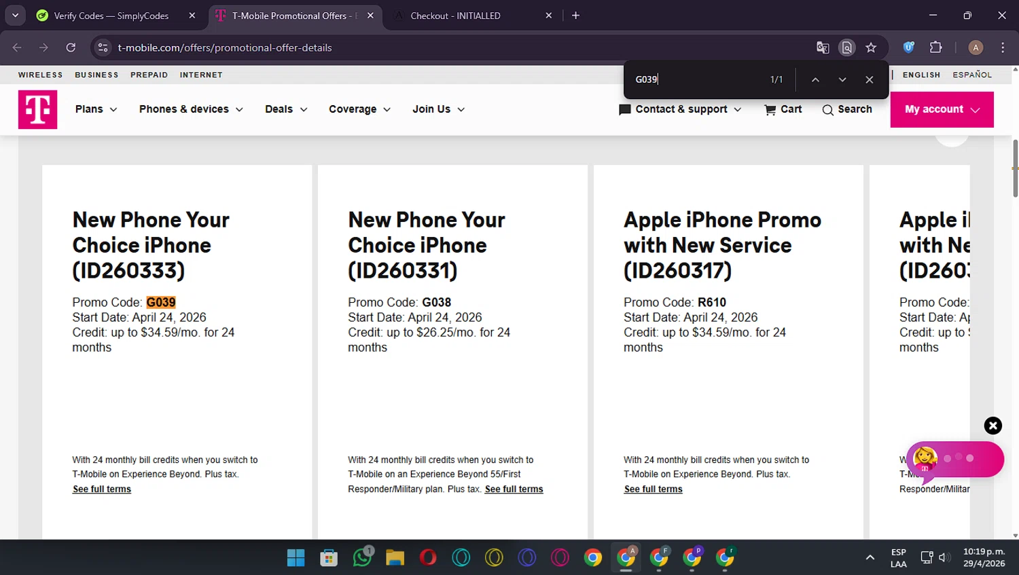1019x575 pixels.
Task: Jump to the previous find result
Action: click(815, 79)
